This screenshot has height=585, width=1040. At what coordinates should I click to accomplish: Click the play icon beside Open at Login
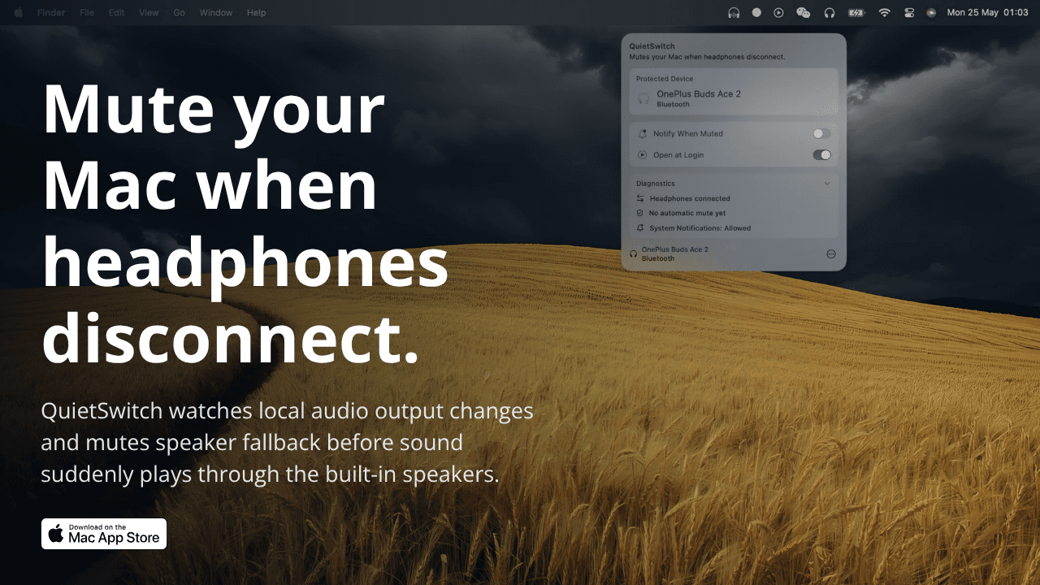point(643,154)
